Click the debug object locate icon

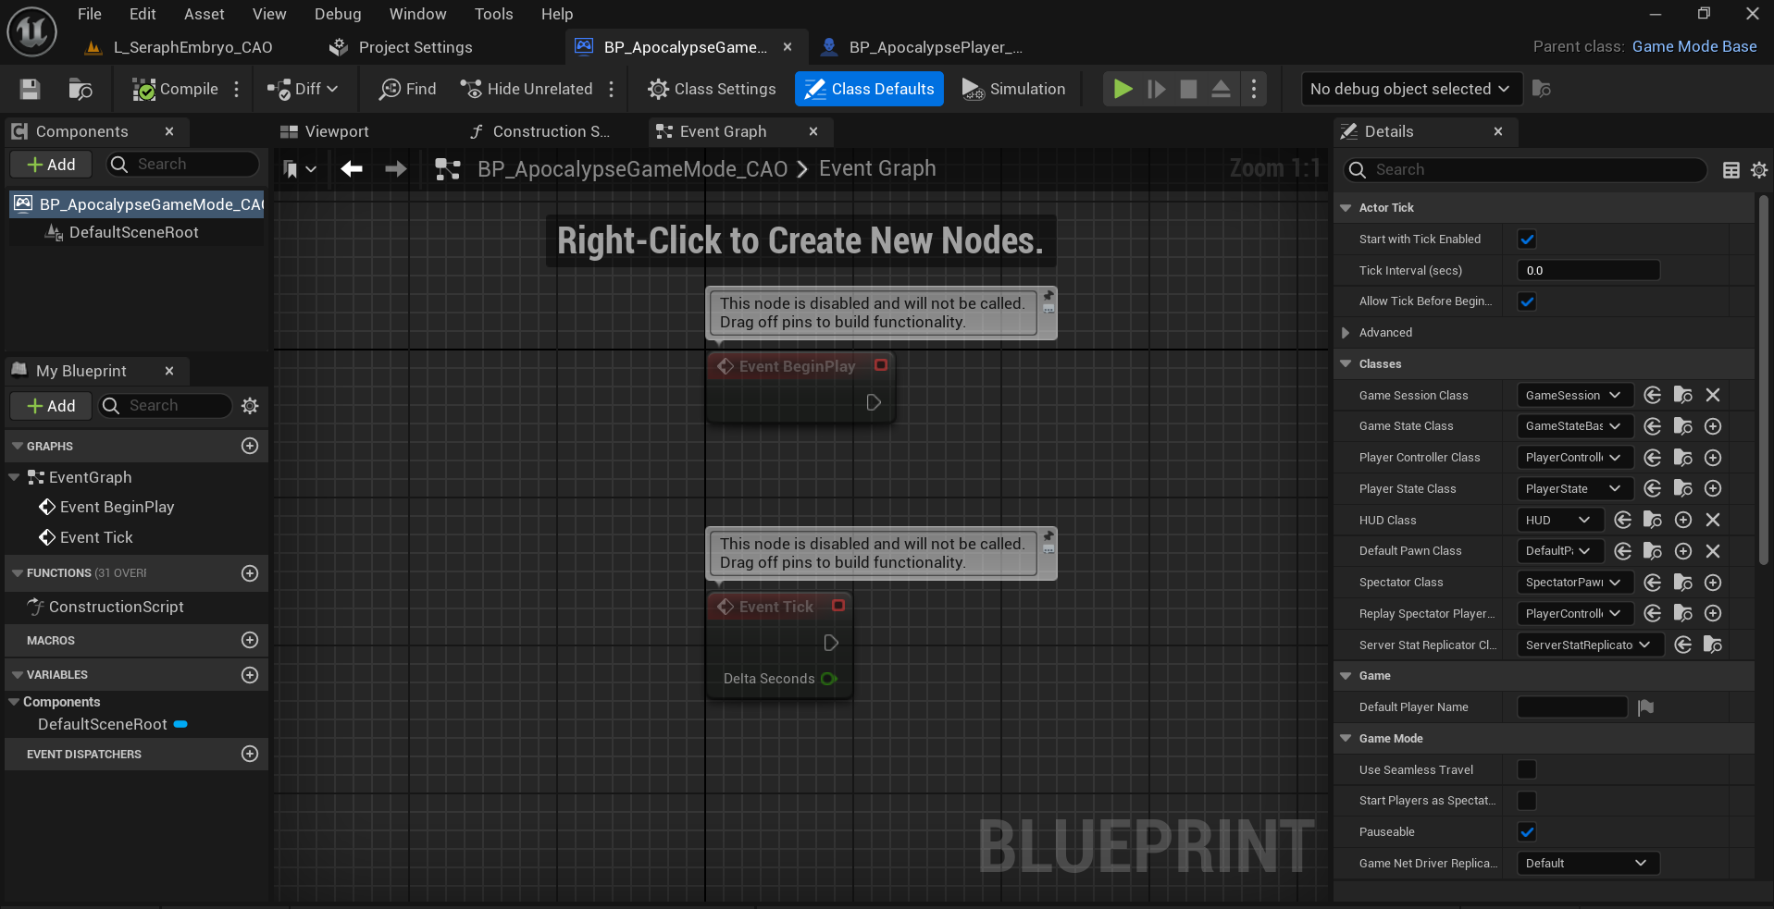1542,89
